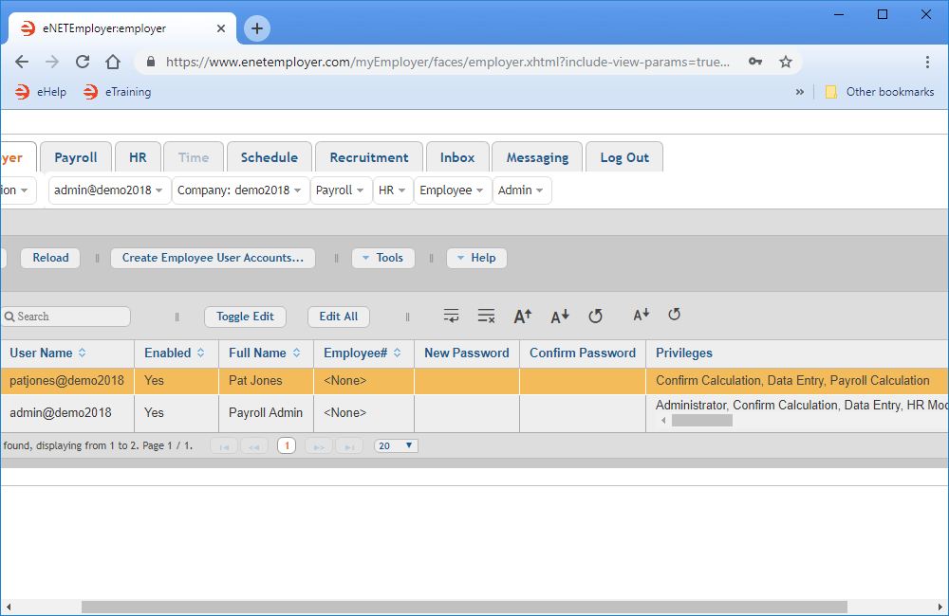Screen dimensions: 949x616
Task: Switch to the Recruitment tab
Action: point(369,157)
